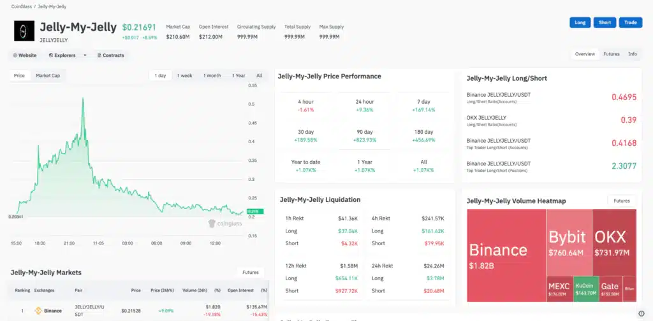Open Futures selector in Volume Heatmap
Viewport: 653px width, 321px height.
[x=621, y=201]
